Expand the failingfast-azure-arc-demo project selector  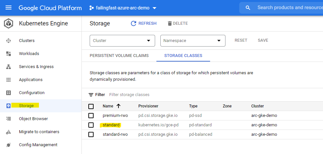click(123, 8)
